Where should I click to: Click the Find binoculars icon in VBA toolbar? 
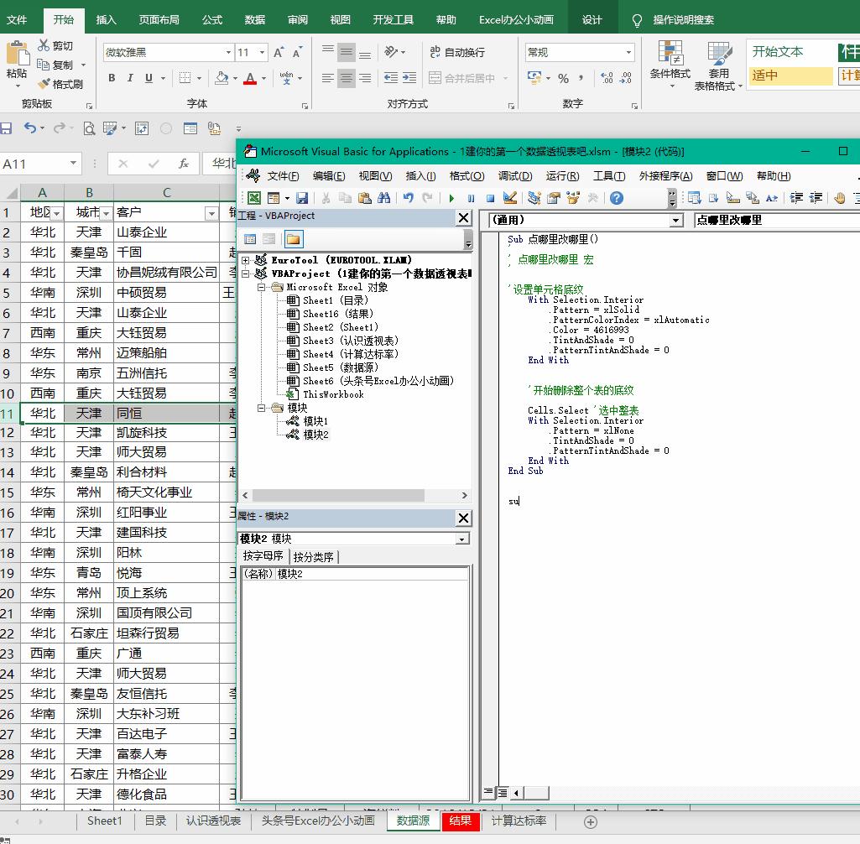click(x=384, y=198)
